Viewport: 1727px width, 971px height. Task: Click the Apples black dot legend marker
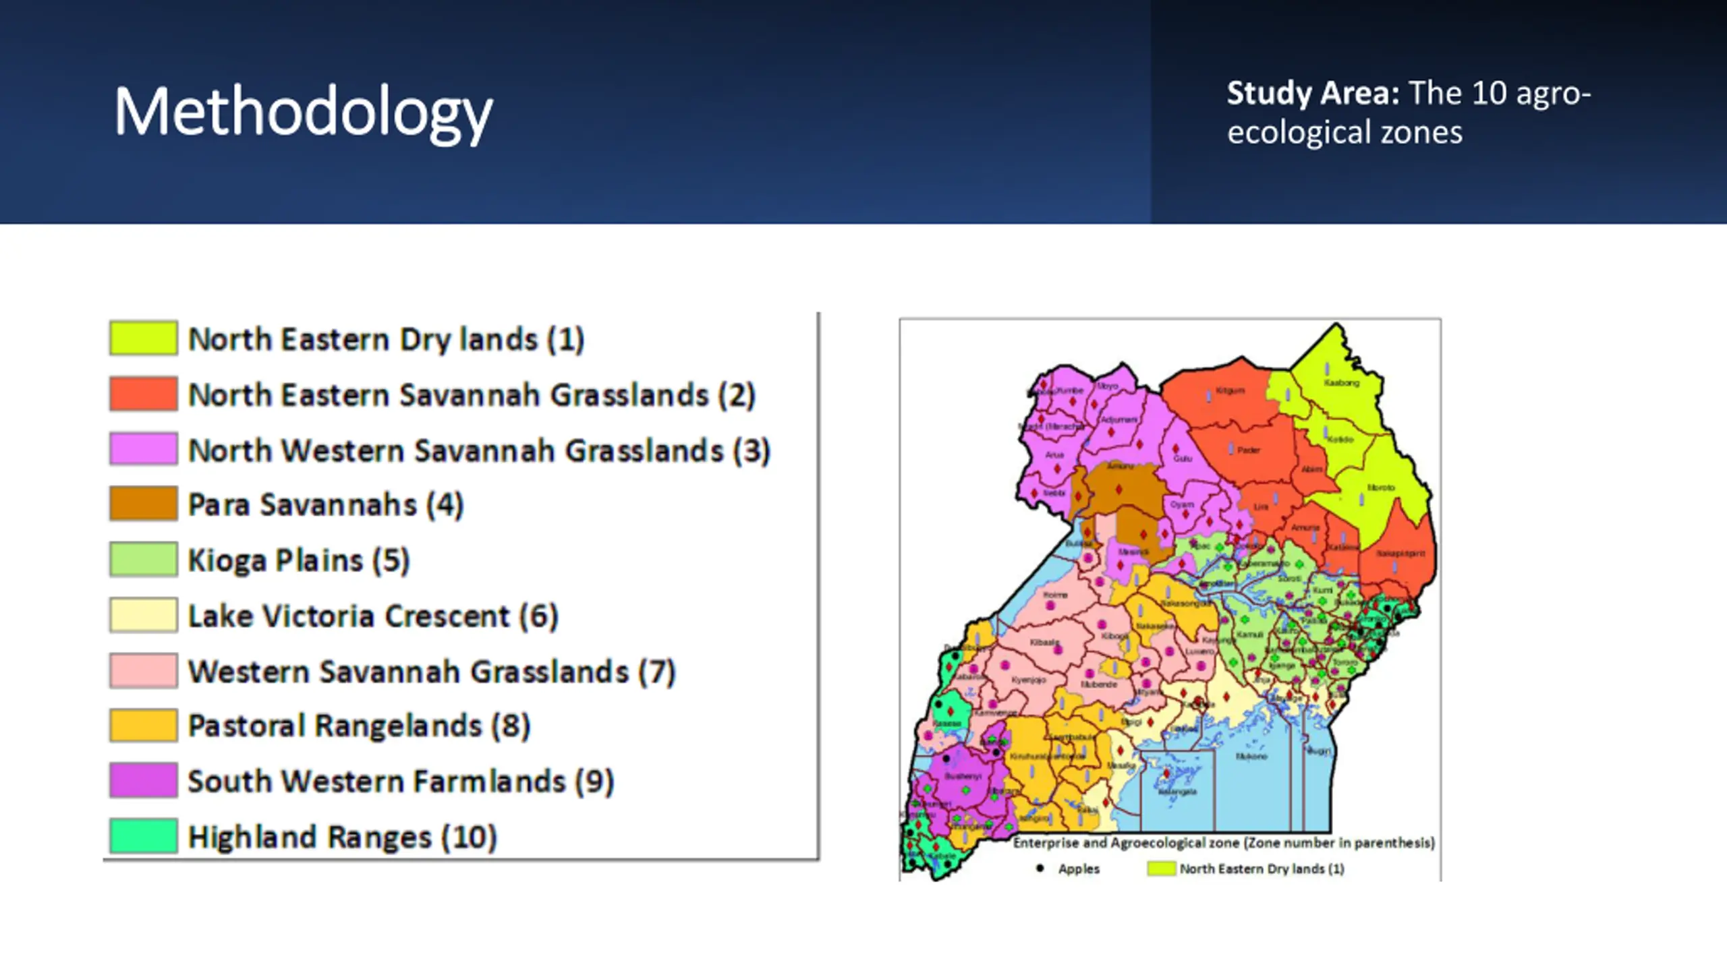1040,869
